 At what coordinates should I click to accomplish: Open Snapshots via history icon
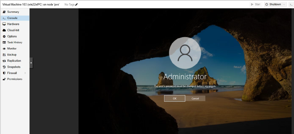[x=4, y=67]
